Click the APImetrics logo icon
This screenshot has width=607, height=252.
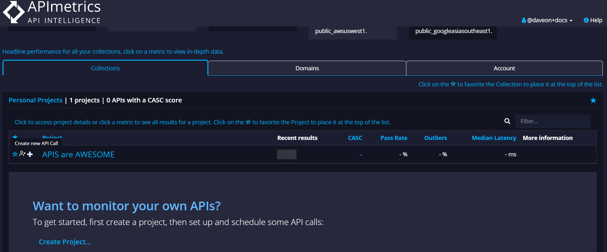click(x=14, y=12)
